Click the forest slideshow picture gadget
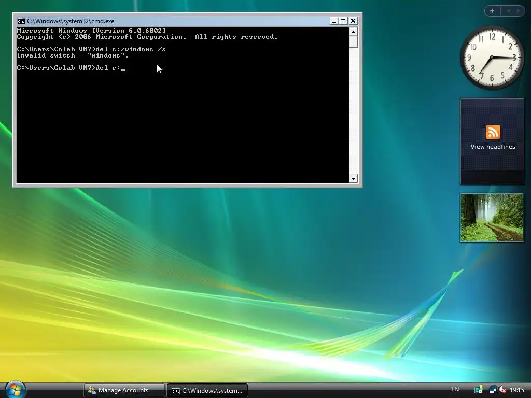531x398 pixels. [x=492, y=218]
